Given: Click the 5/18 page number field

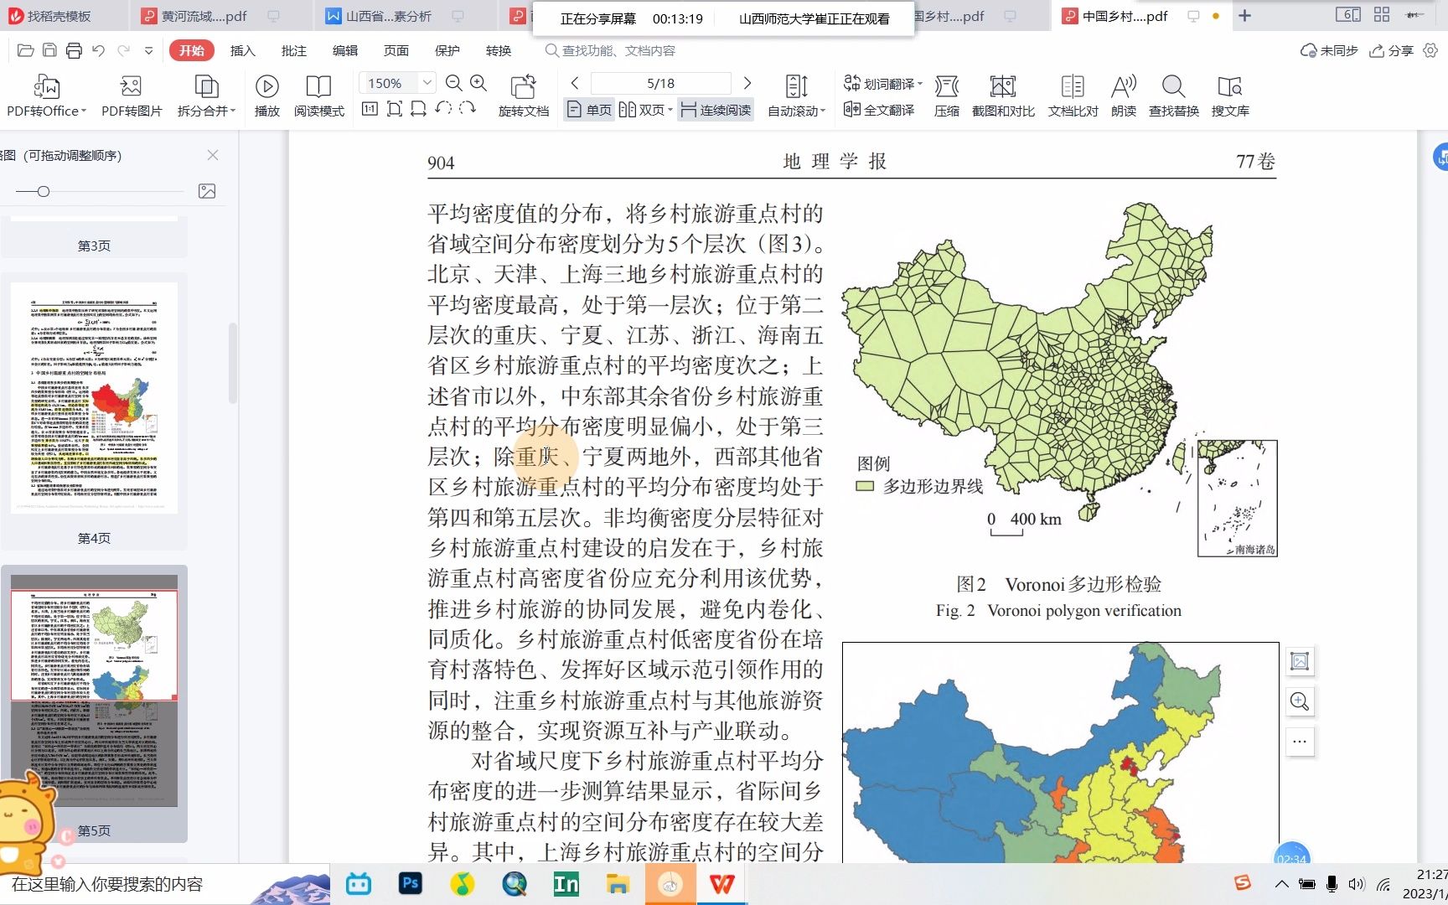Looking at the screenshot, I should click(661, 83).
